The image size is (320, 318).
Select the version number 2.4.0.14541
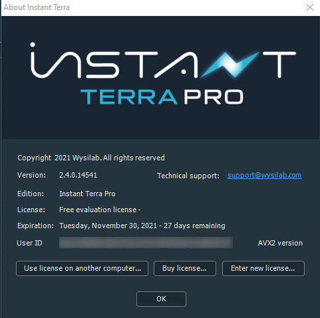78,175
